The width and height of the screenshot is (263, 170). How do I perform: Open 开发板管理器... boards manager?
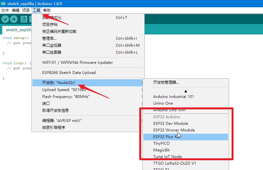[186, 82]
